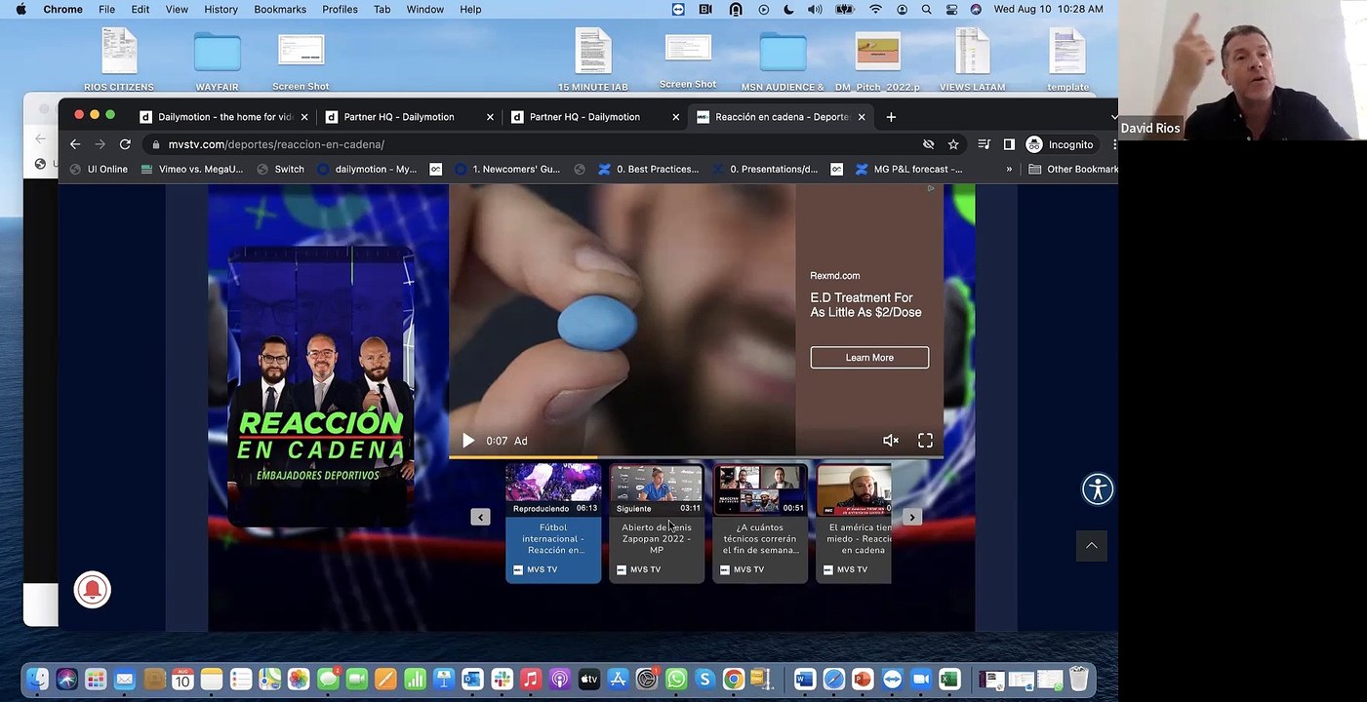Open Finder from the Dock
Screen dimensions: 1367x702
(x=37, y=680)
